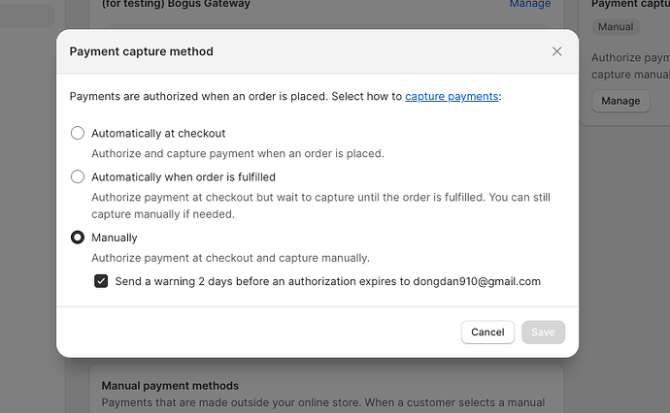This screenshot has height=413, width=670.
Task: Close the Payment capture method dialog
Action: pyautogui.click(x=556, y=51)
